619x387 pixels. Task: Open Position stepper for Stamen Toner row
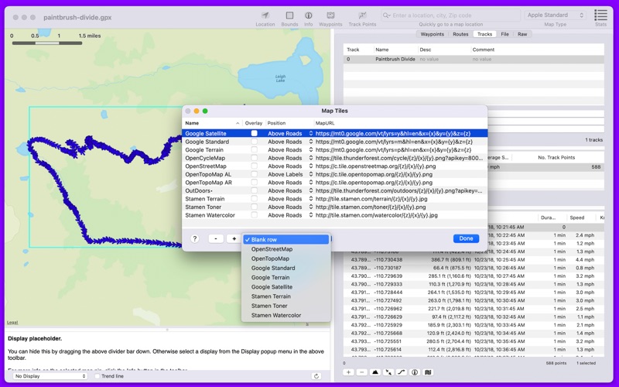[311, 207]
